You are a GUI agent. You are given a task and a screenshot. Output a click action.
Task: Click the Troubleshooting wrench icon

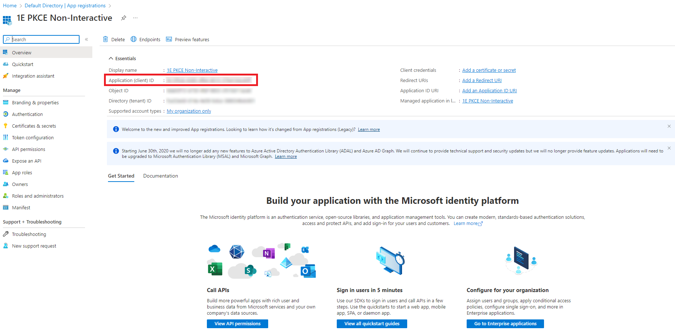[x=5, y=234]
